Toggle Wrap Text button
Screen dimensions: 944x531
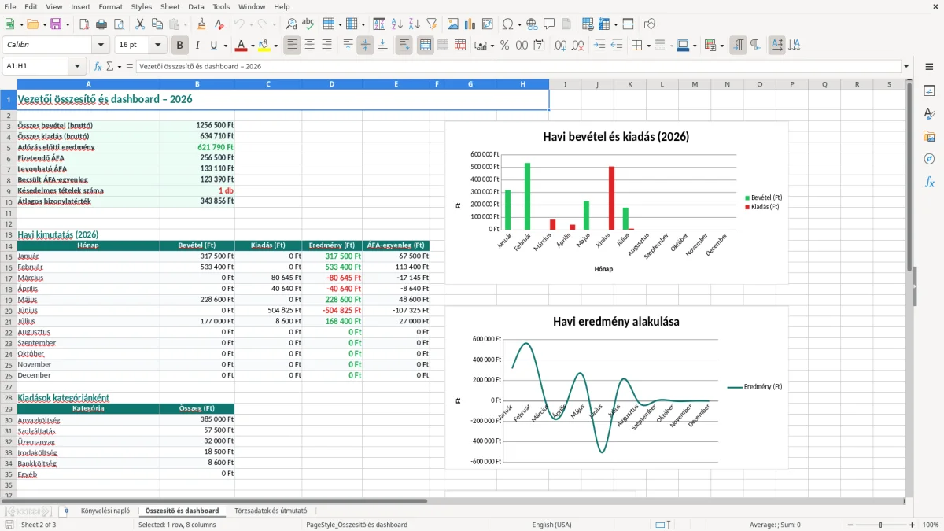[x=404, y=46]
